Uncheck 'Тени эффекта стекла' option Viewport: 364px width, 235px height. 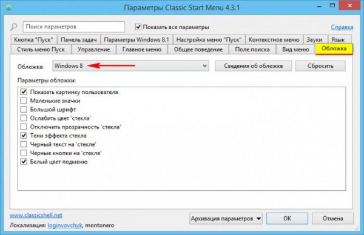pyautogui.click(x=24, y=136)
